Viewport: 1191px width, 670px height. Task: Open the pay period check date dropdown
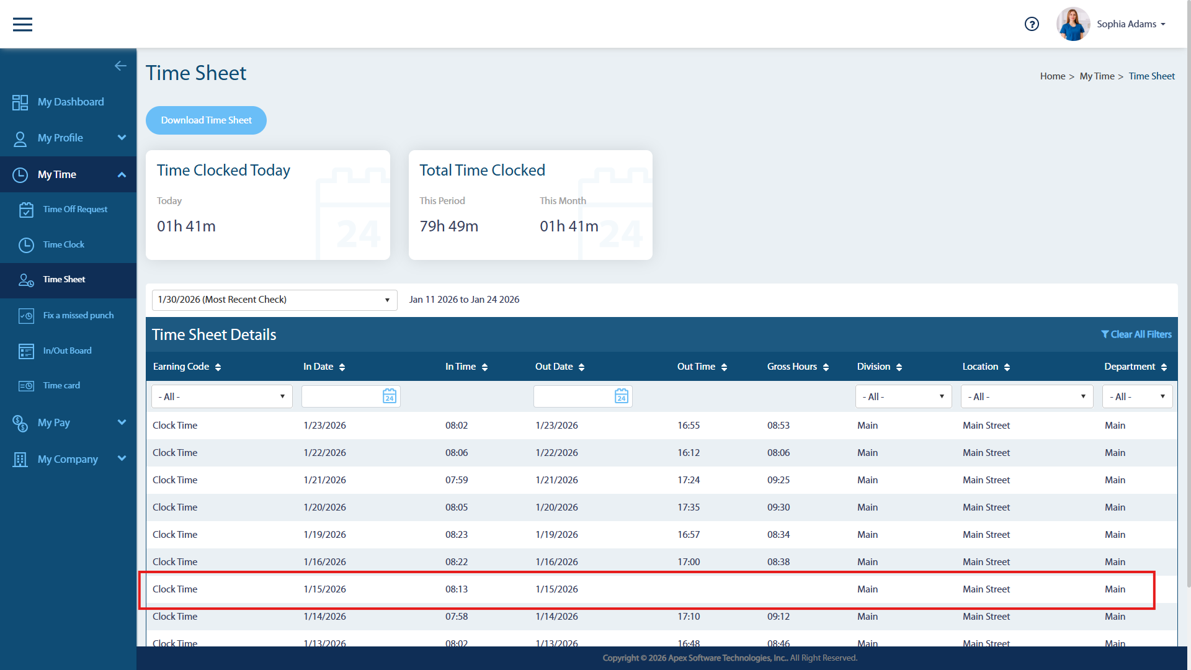pos(274,300)
